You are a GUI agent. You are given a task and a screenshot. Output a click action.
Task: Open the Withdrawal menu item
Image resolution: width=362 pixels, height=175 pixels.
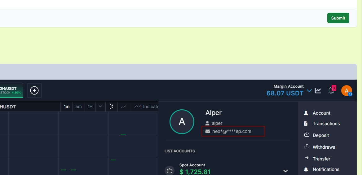[x=324, y=147]
